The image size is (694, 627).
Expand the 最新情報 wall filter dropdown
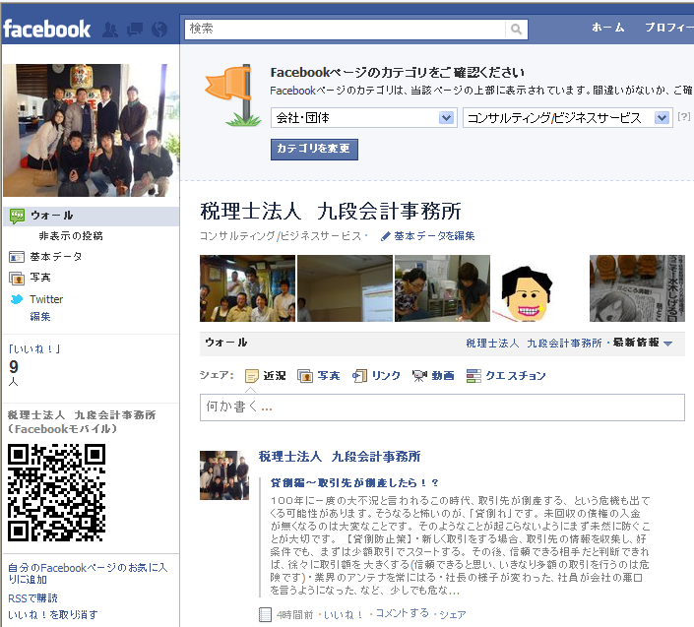point(643,343)
